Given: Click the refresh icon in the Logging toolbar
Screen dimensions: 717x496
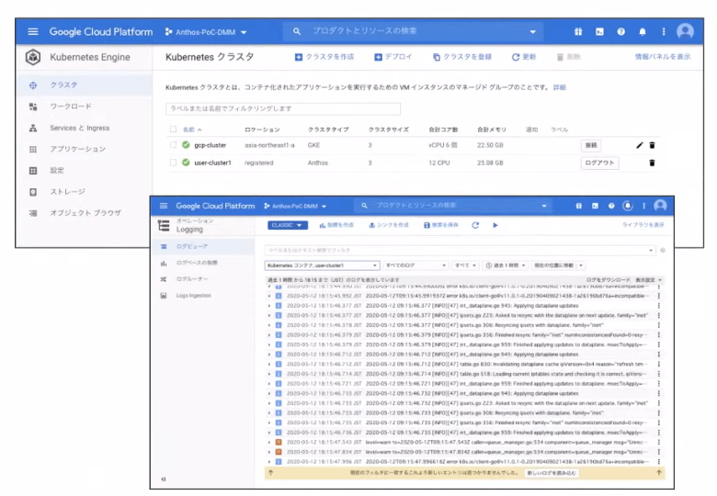Looking at the screenshot, I should (x=475, y=225).
